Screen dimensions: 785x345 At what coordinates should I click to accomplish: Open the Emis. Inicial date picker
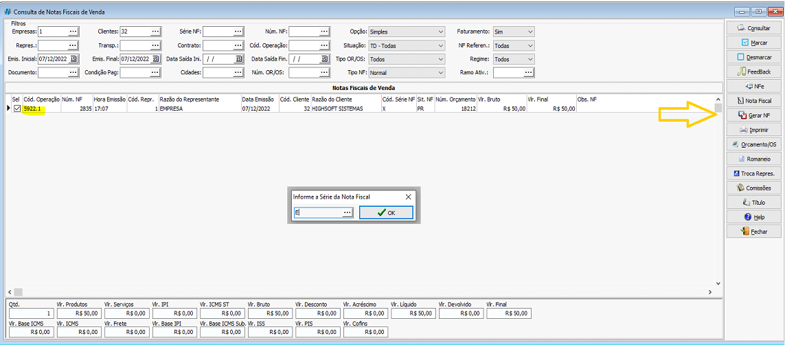tap(73, 59)
